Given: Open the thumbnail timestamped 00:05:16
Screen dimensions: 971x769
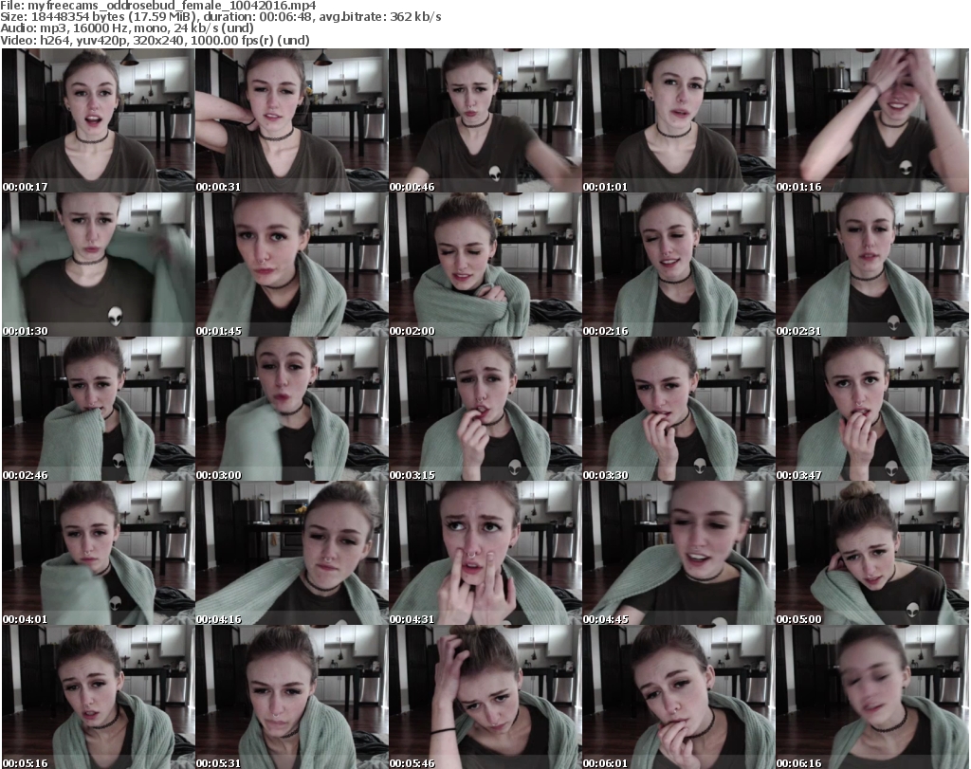Looking at the screenshot, I should coord(98,697).
